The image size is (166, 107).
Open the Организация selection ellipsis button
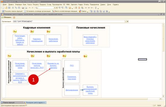point(126,21)
